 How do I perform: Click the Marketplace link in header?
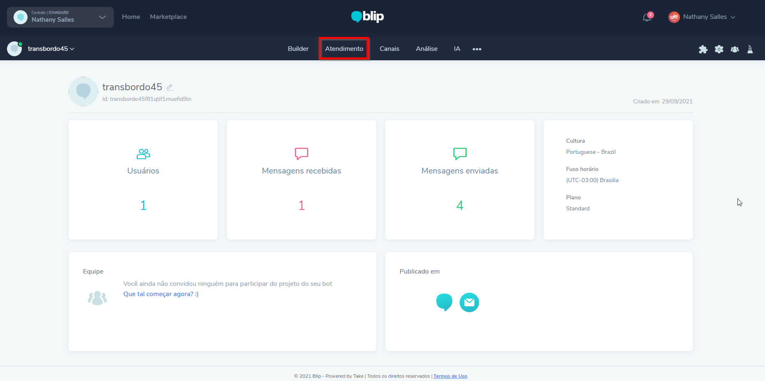[x=168, y=17]
